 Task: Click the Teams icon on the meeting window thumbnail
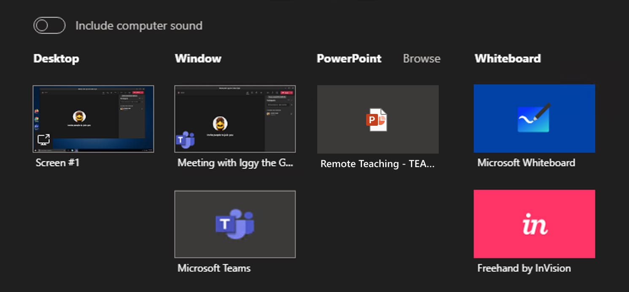(185, 140)
